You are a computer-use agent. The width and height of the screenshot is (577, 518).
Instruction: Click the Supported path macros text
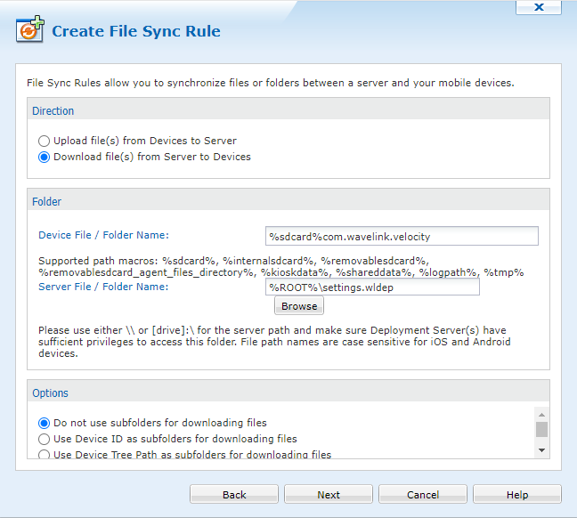281,267
